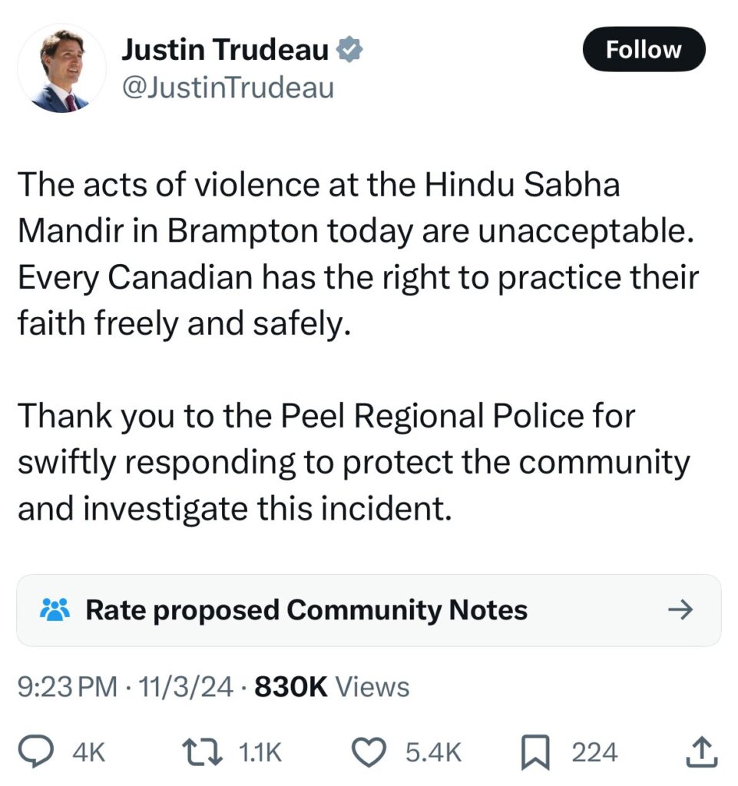
Task: Click the 9:23 PM timestamp
Action: pos(67,687)
